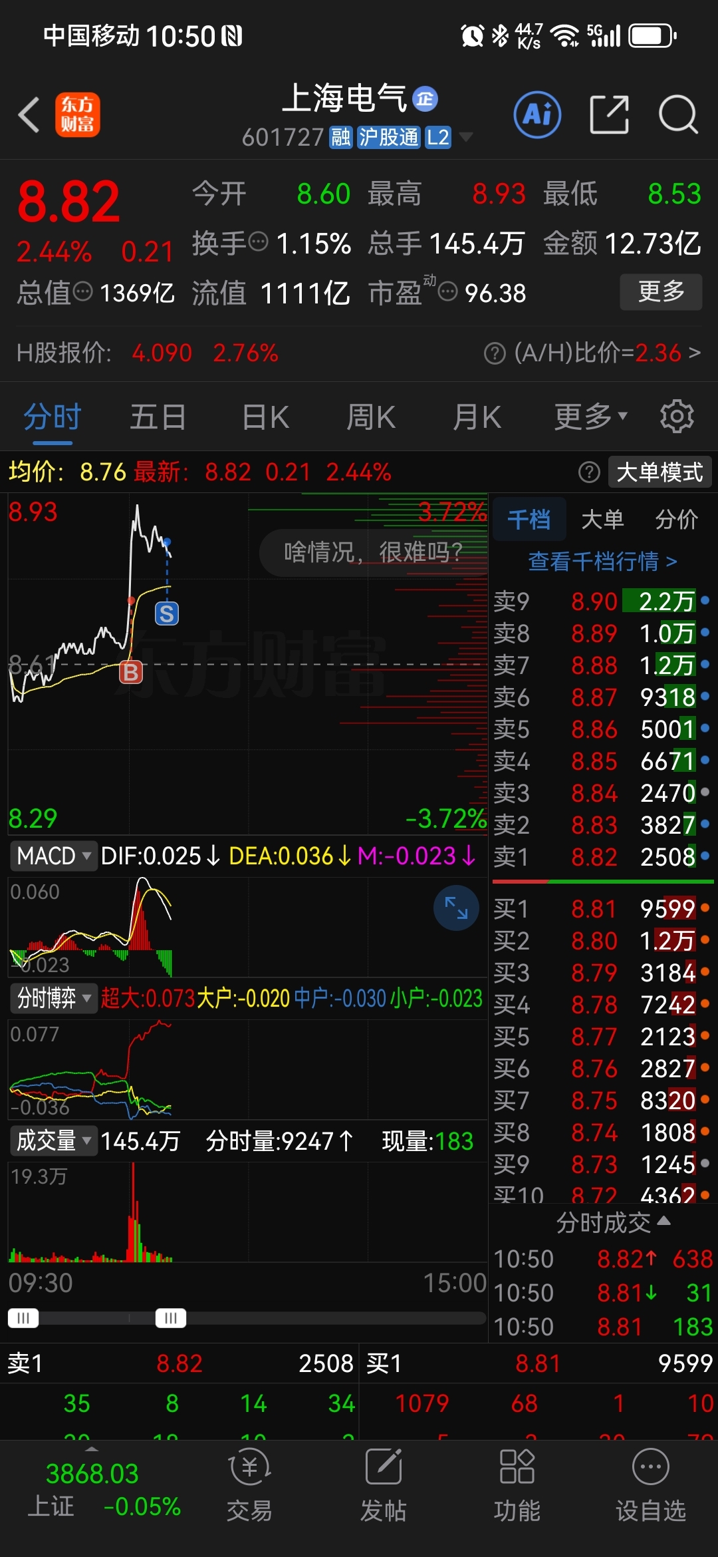Viewport: 718px width, 1557px height.
Task: Tap the red B buy marker
Action: [131, 672]
